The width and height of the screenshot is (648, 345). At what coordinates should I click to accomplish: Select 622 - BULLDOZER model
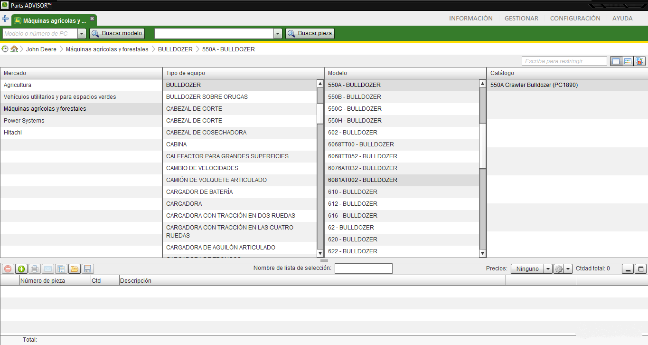402,251
